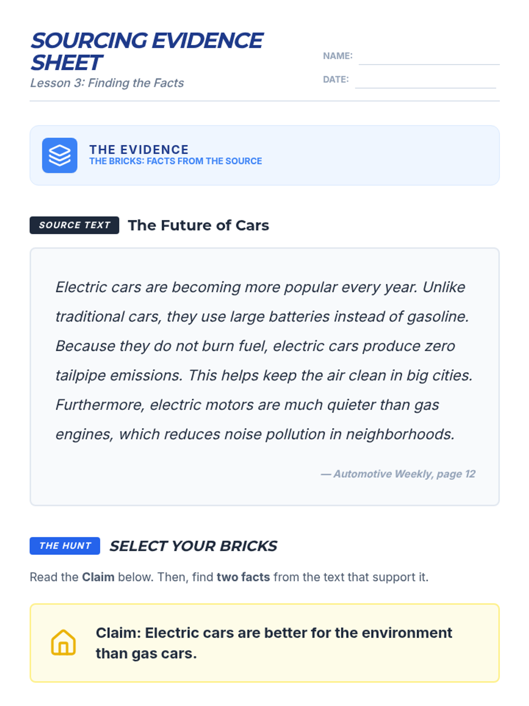Click the Automotive Weekly, page 12 citation

coord(398,474)
